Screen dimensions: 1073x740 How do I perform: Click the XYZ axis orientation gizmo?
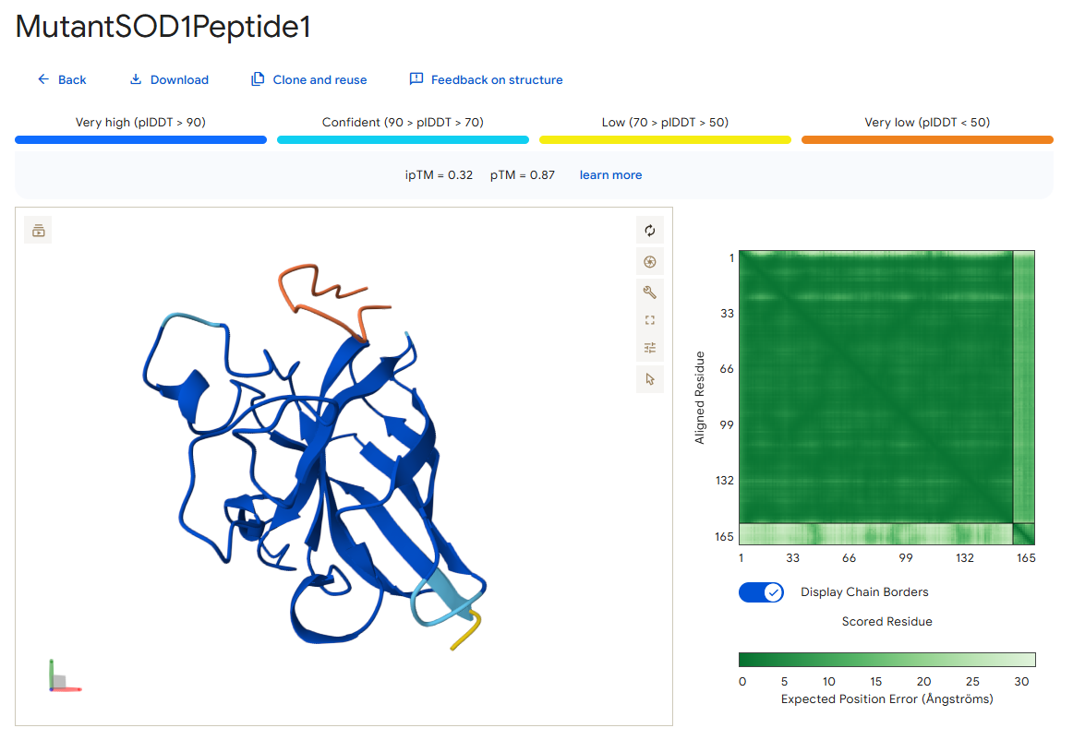click(64, 675)
